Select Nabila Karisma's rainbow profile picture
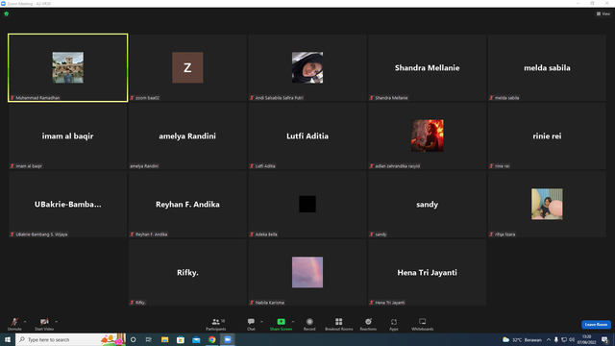Screen dimensions: 615x346 (x=307, y=272)
